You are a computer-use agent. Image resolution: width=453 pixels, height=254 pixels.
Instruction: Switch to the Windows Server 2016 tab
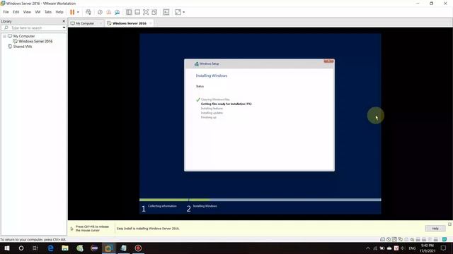pyautogui.click(x=129, y=23)
